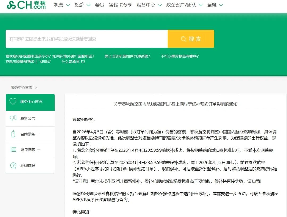Select 常见问题 label in the sidebar
Viewport: 287px width, 217px height.
click(28, 150)
